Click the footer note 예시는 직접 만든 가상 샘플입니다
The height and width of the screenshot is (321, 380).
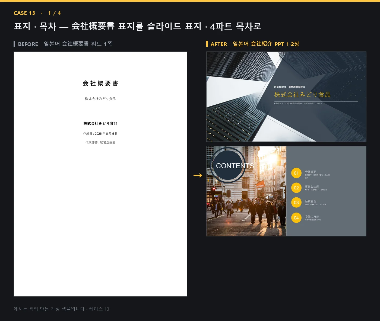pos(62,309)
